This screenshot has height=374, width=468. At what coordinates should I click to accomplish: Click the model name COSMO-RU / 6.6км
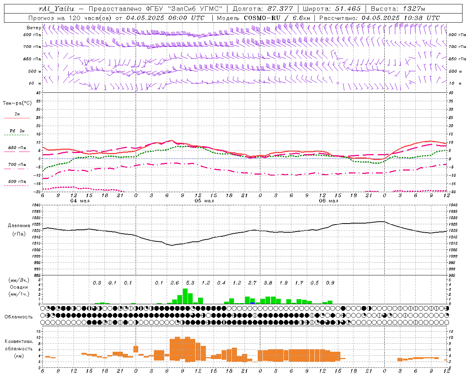click(x=277, y=18)
